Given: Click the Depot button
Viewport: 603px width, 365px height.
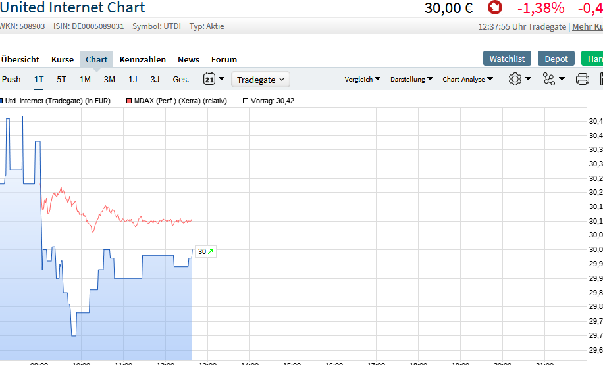Looking at the screenshot, I should pos(556,59).
